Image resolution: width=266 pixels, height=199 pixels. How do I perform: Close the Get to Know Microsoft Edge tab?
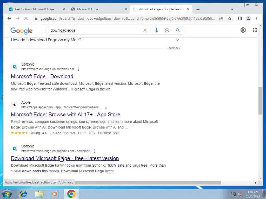(64, 10)
